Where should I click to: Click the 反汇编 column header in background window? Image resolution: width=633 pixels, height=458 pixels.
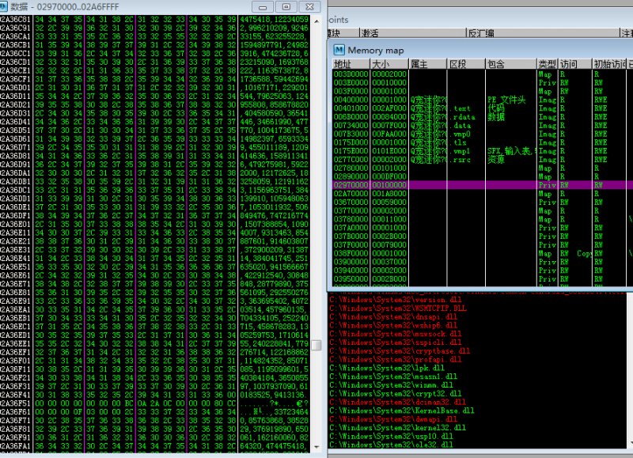[x=543, y=32]
